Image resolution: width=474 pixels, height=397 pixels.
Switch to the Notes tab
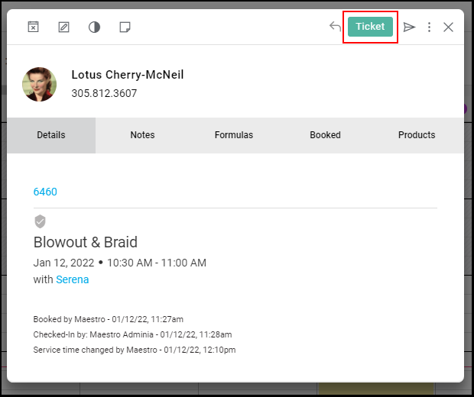(142, 135)
